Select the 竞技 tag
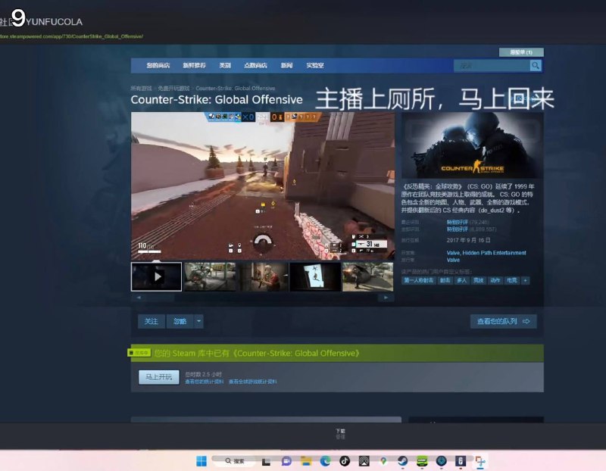Viewport: 606px width, 471px height. 479,280
